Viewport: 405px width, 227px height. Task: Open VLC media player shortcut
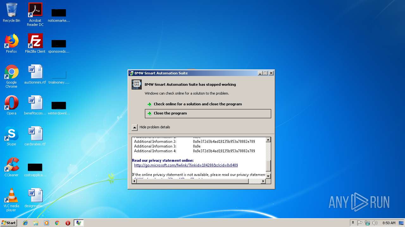pos(11,200)
